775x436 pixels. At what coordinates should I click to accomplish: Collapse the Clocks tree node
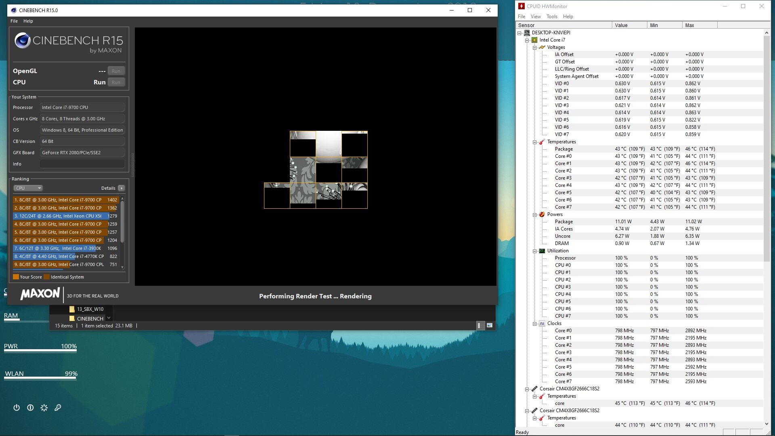pyautogui.click(x=534, y=324)
